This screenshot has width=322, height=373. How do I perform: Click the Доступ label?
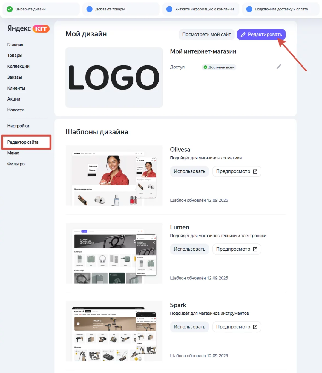click(177, 67)
